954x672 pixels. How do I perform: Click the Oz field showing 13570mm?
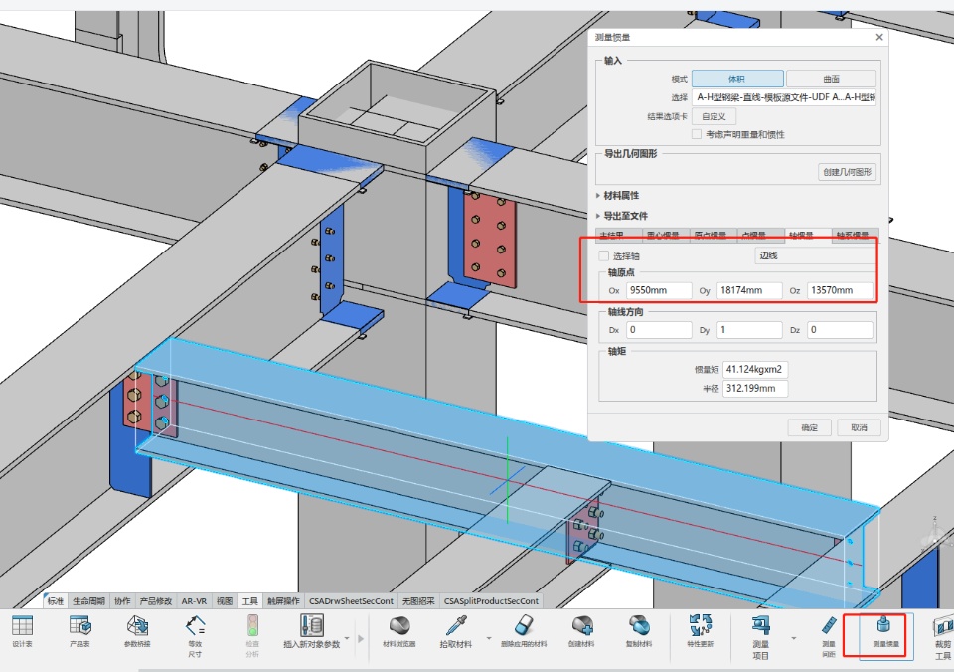click(x=840, y=290)
